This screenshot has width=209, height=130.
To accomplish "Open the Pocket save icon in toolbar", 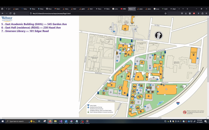I will [182, 14].
